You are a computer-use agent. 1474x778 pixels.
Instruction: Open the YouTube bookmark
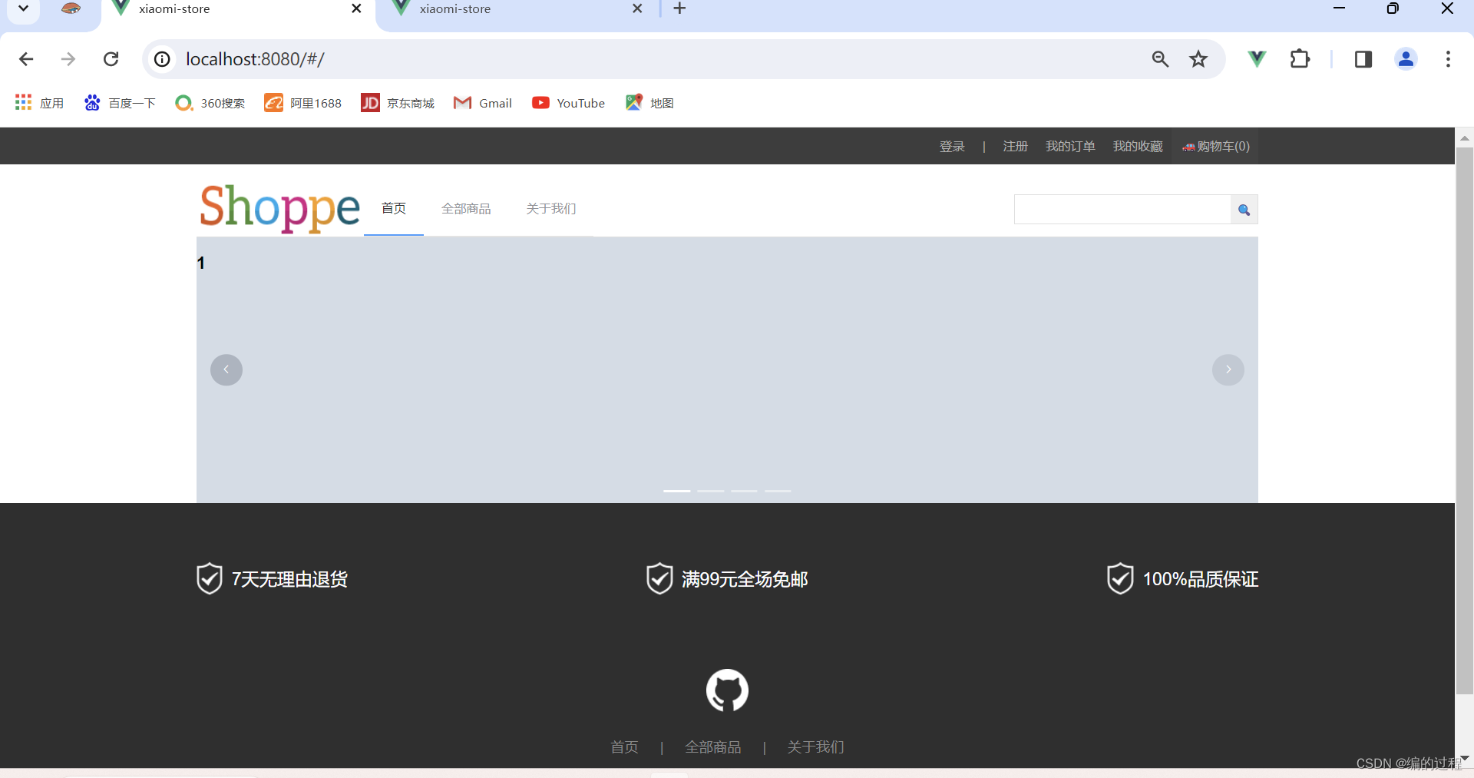tap(569, 103)
